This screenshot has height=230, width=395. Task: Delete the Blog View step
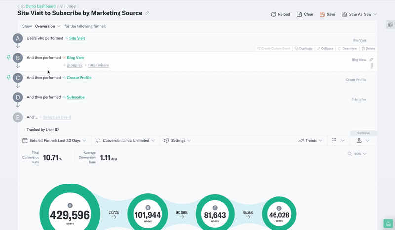[368, 49]
